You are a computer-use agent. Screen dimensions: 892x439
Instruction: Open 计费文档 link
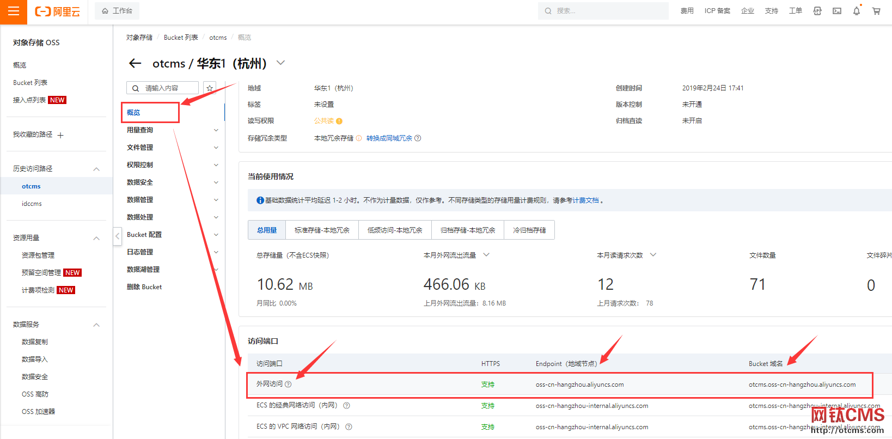tap(585, 200)
